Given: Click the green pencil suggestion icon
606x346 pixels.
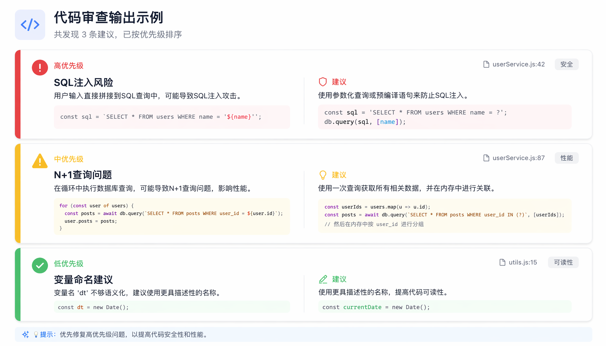Looking at the screenshot, I should coord(323,279).
